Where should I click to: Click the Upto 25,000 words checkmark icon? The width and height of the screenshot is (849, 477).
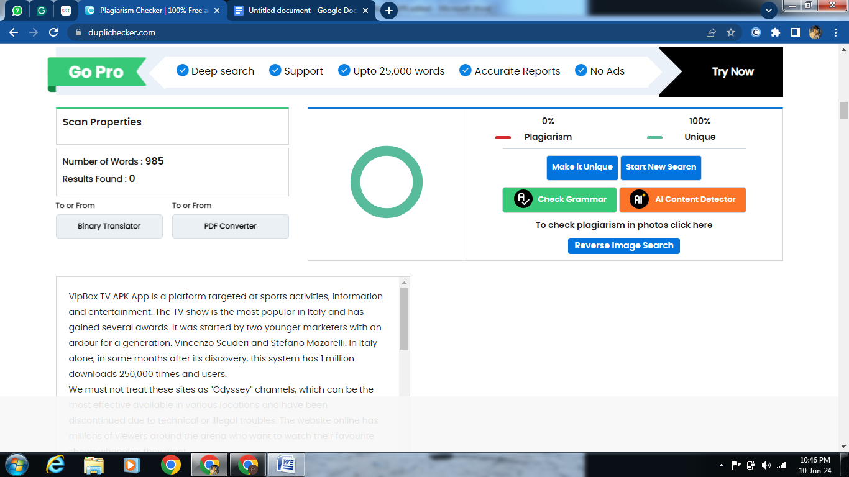pos(344,70)
